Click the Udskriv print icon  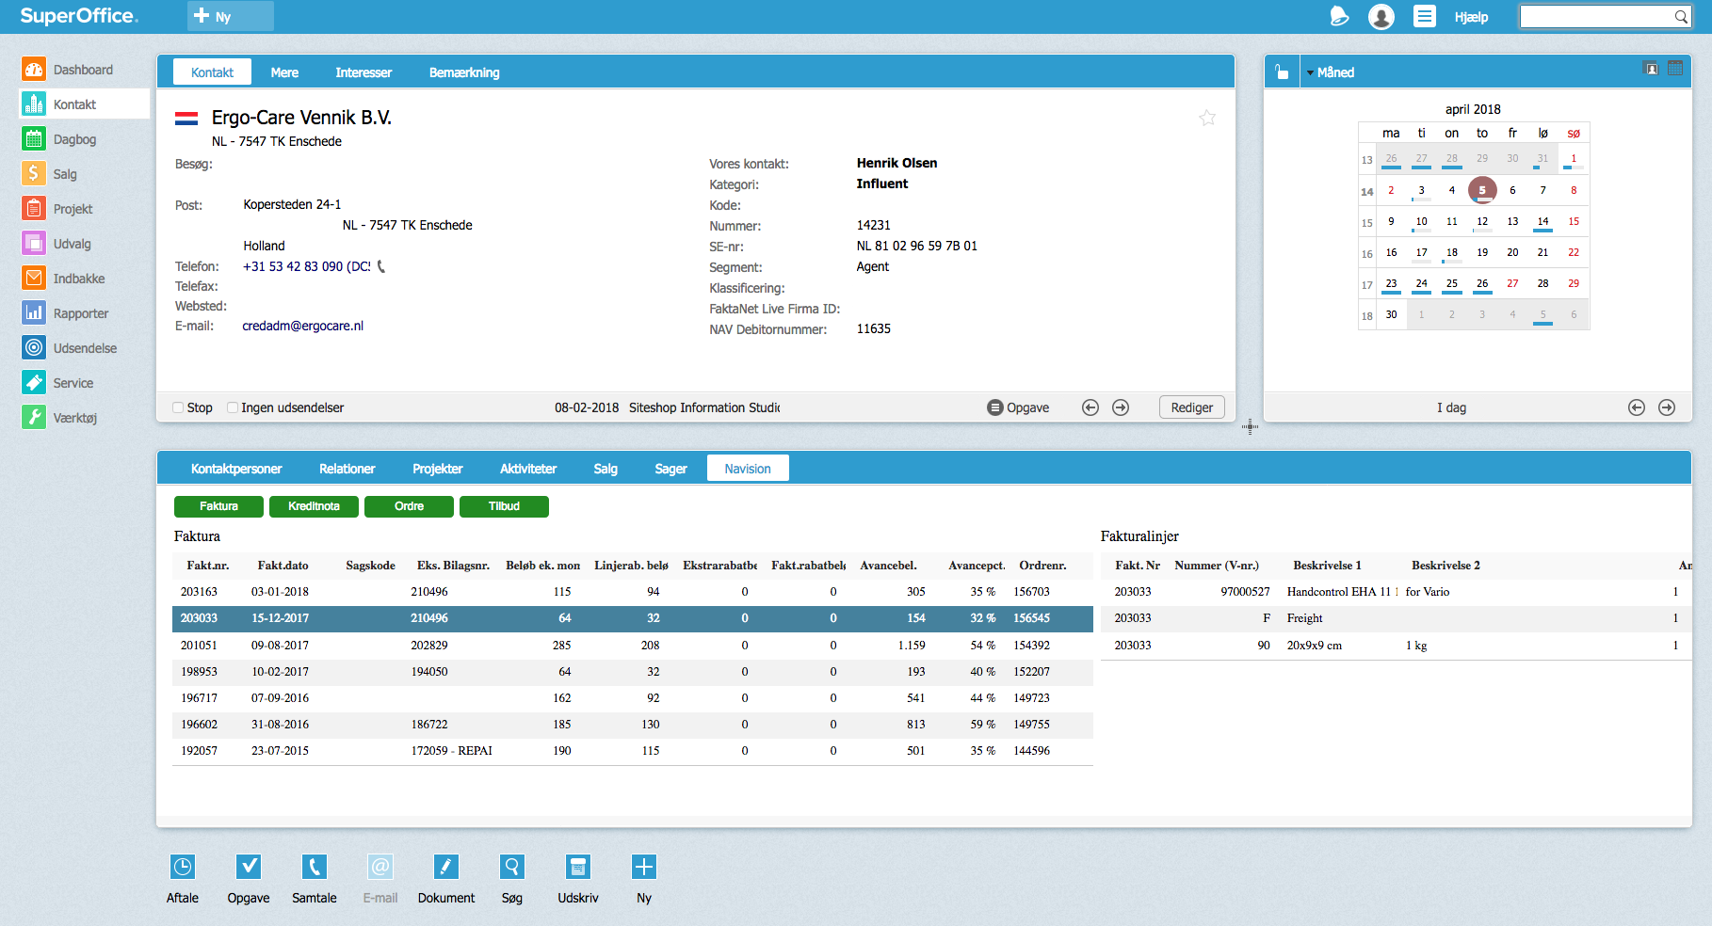pos(578,867)
